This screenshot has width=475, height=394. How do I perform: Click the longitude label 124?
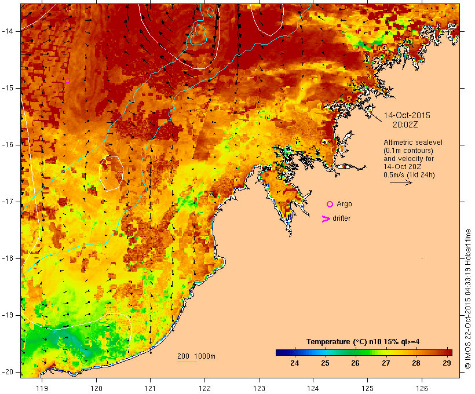pos(313,388)
